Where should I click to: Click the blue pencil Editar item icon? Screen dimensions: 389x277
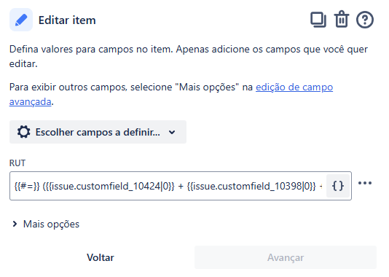click(21, 20)
